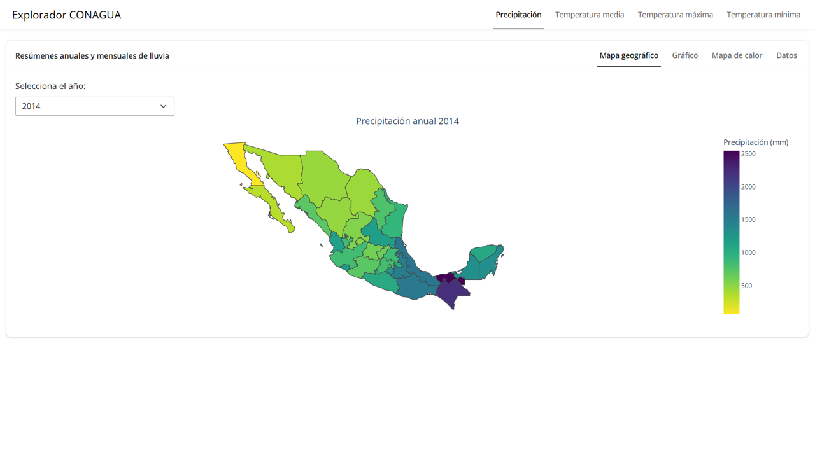Click the Precipitación (mm) legend title
Viewport: 815px width, 458px height.
[x=756, y=142]
